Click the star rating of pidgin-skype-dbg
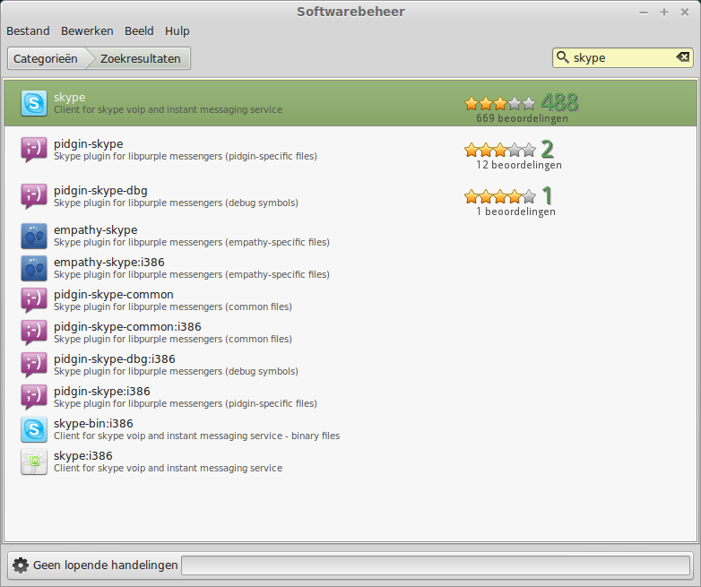Screen dimensions: 701x587 coord(500,196)
